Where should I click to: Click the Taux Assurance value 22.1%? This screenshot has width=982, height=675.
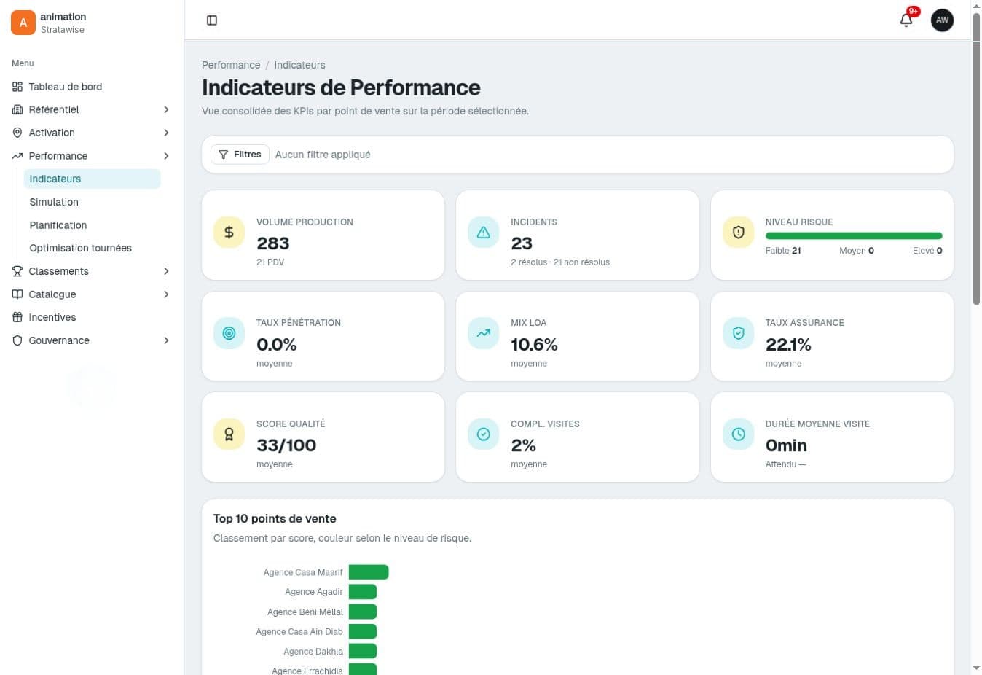click(788, 344)
